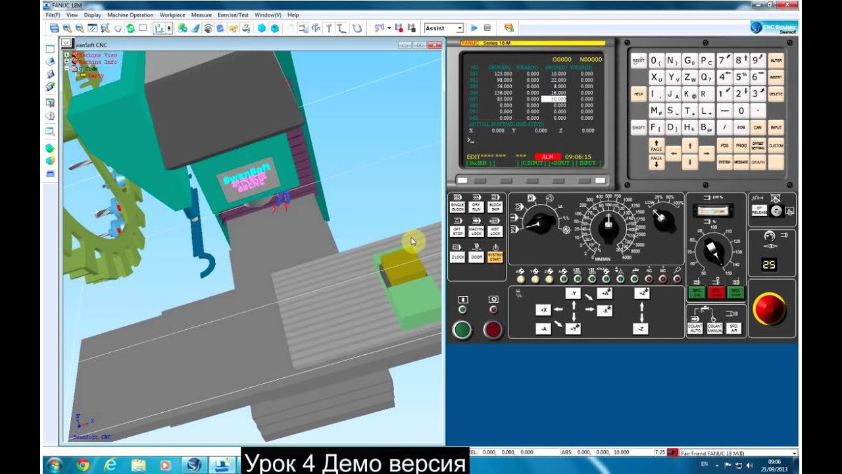This screenshot has height=474, width=842.
Task: Click the zoom in magnifier toolbar icon
Action: tap(67, 28)
